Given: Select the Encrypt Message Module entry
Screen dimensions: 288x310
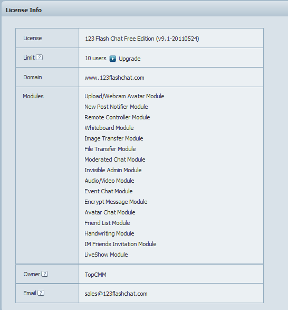Looking at the screenshot, I should click(116, 202).
